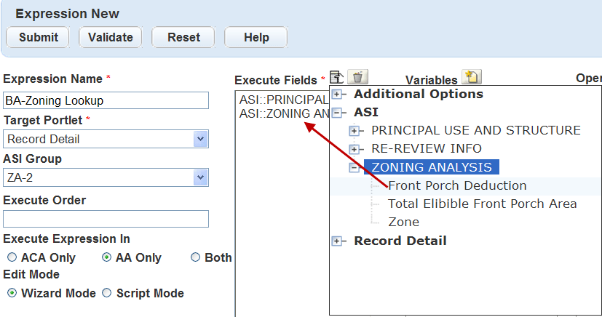Open the Target Portlet dropdown
Screen dimensions: 602x317
click(200, 139)
